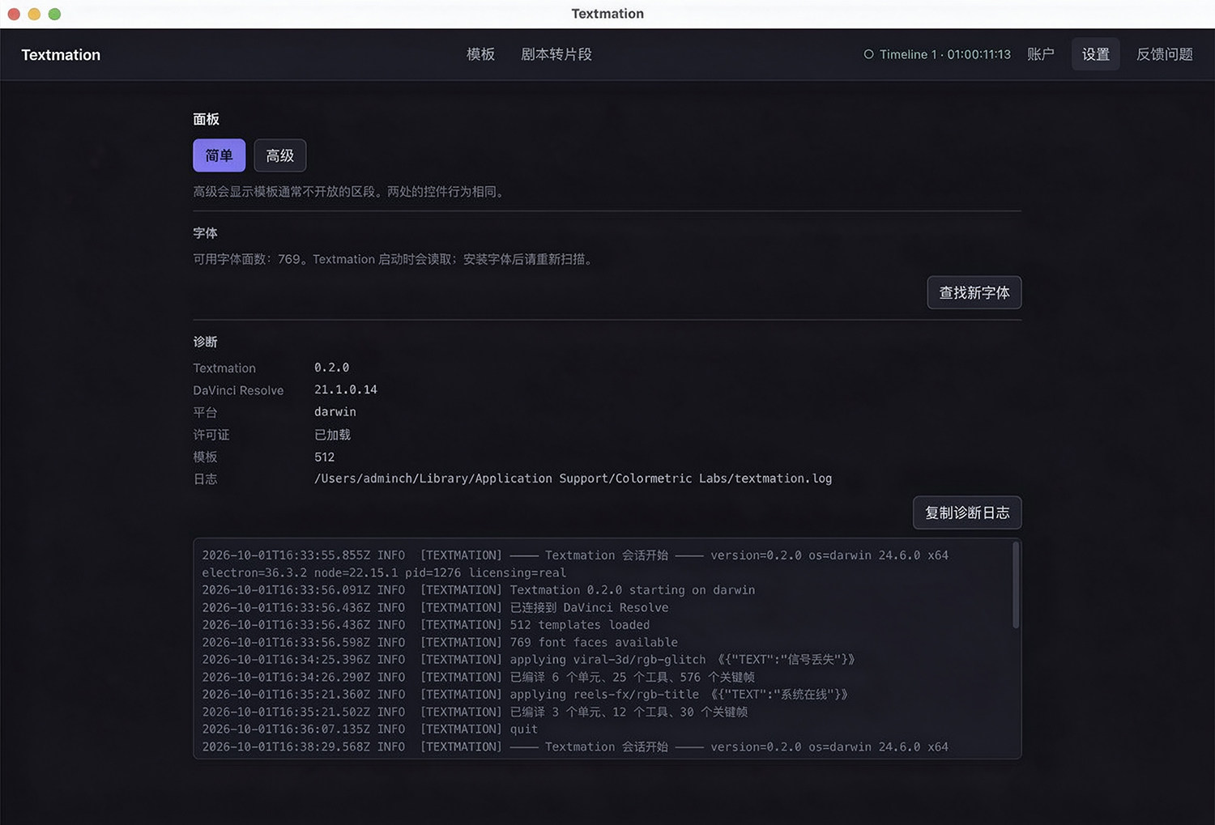Click the 诊断 section heading
The image size is (1215, 825).
205,342
